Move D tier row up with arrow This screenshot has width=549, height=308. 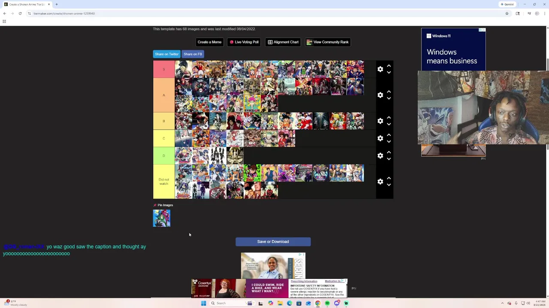[389, 152]
